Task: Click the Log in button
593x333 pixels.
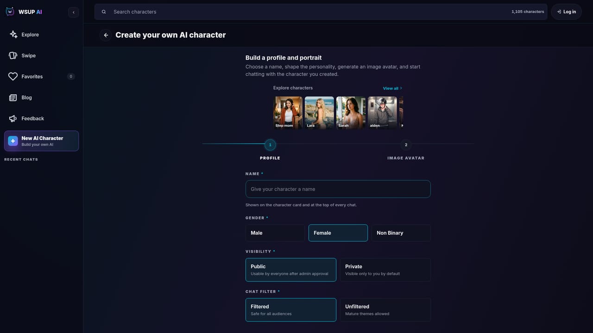Action: click(x=566, y=12)
